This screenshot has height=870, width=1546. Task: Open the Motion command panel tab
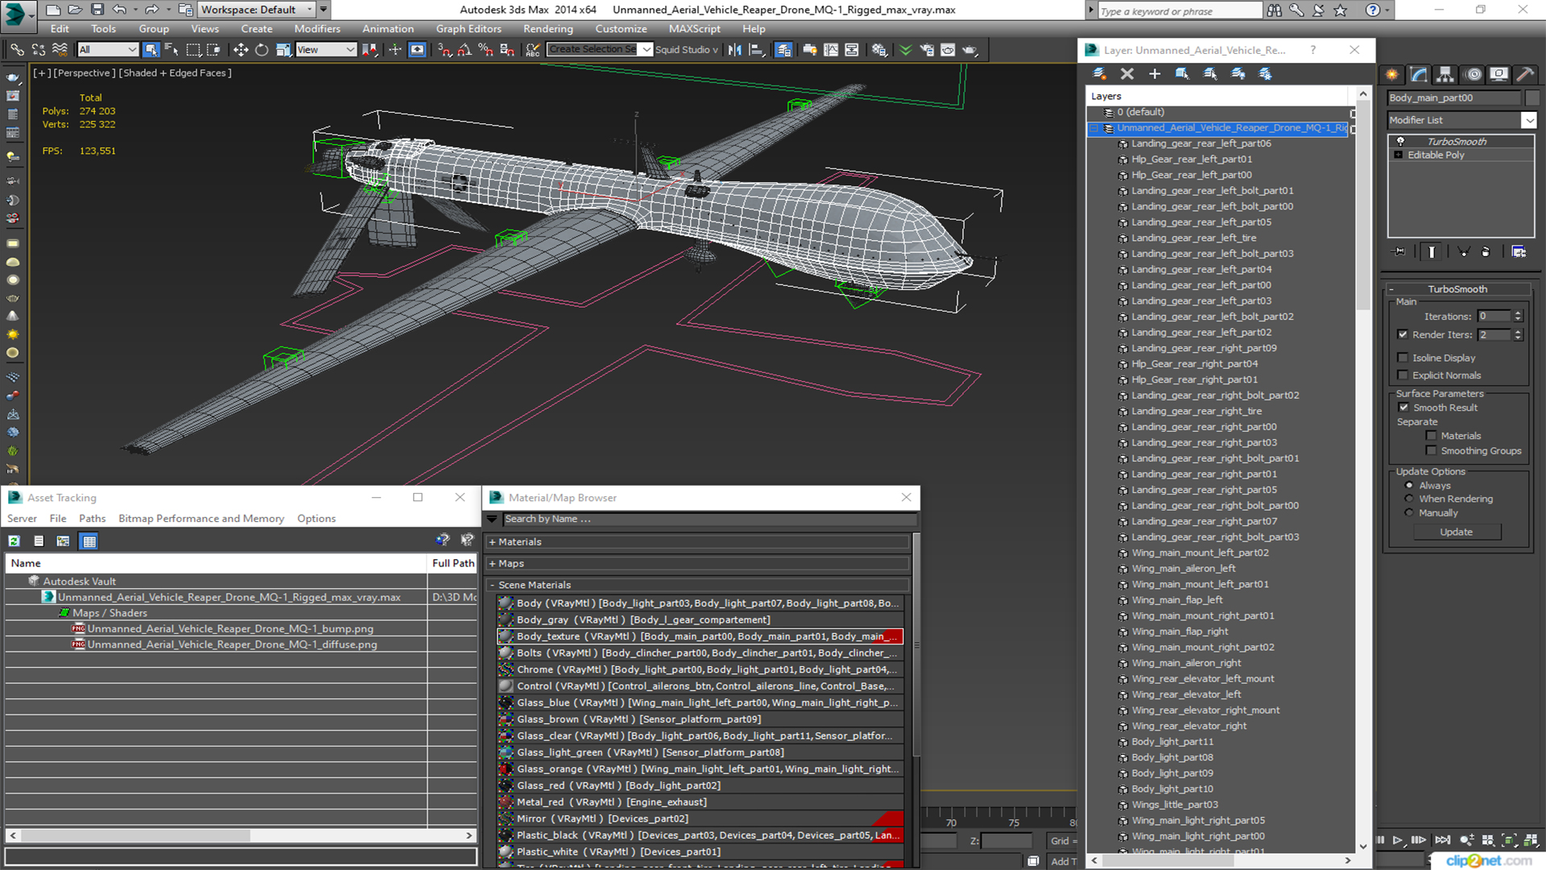1473,74
